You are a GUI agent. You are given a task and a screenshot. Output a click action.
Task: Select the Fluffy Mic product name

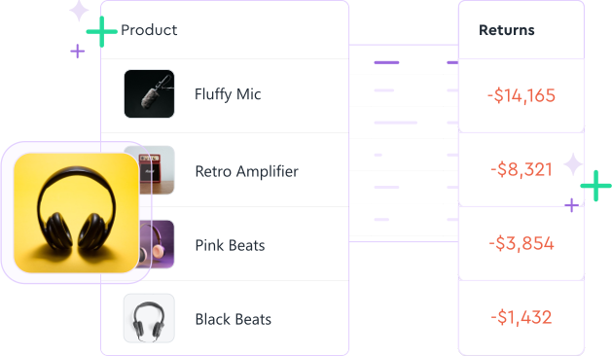(228, 94)
